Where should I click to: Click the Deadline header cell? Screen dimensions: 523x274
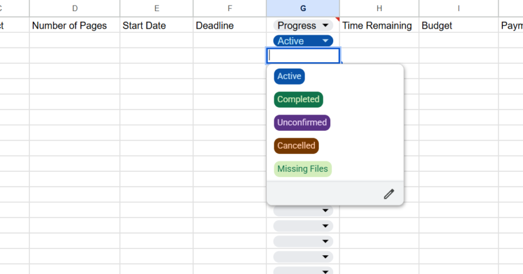point(215,26)
